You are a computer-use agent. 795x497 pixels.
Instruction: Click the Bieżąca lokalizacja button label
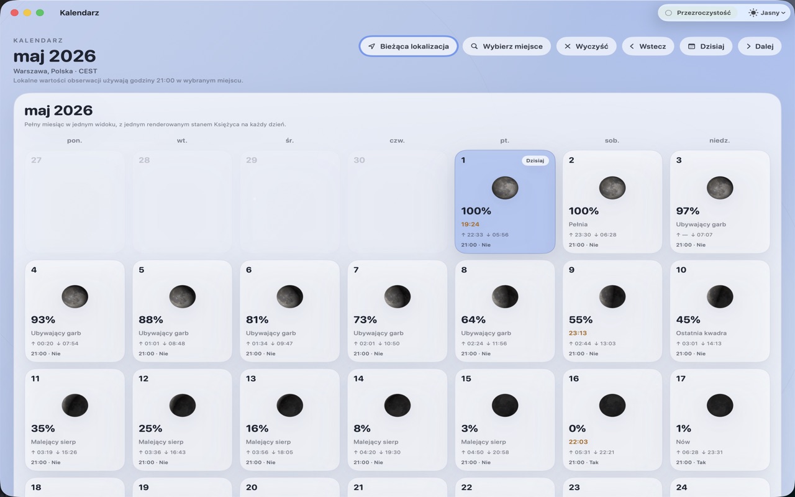414,47
